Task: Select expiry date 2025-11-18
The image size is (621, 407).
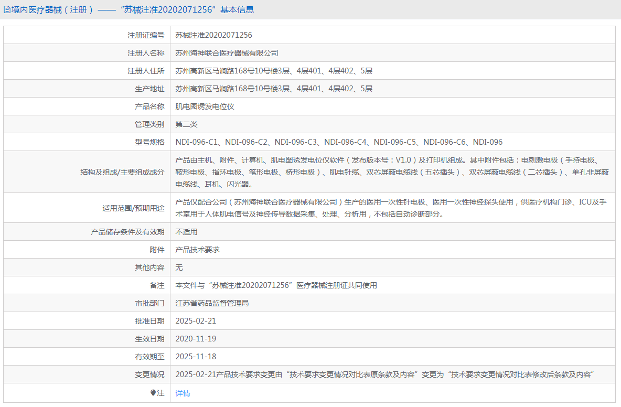Action: tap(196, 357)
